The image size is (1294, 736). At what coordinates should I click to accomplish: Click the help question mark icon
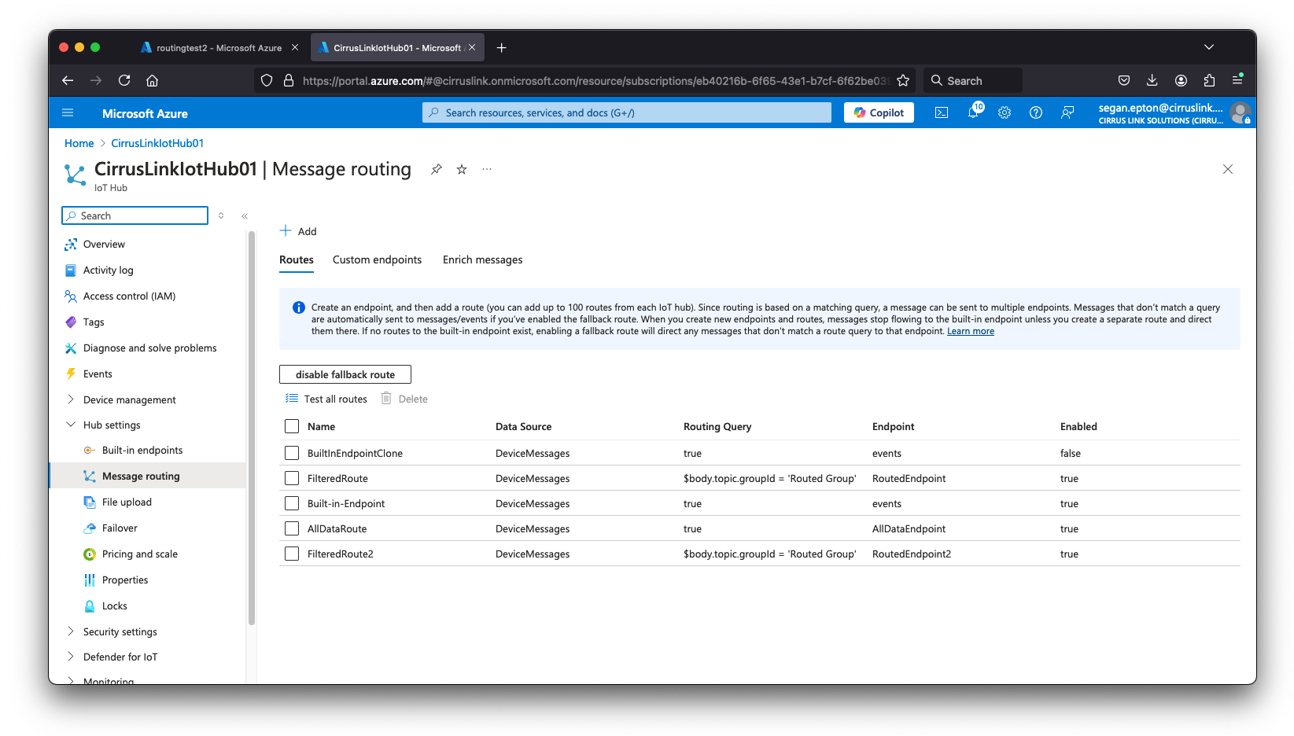coord(1036,113)
